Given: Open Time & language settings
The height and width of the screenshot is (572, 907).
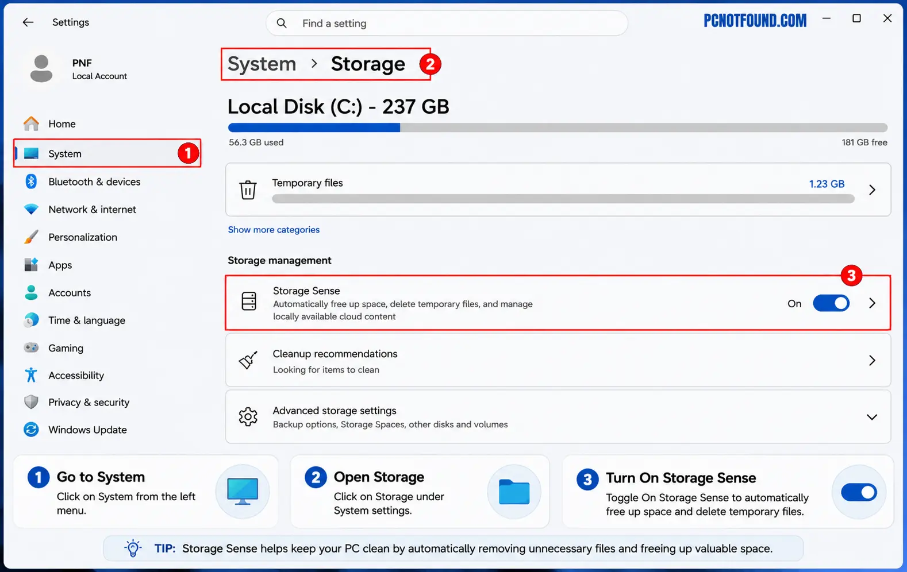Looking at the screenshot, I should (x=107, y=320).
